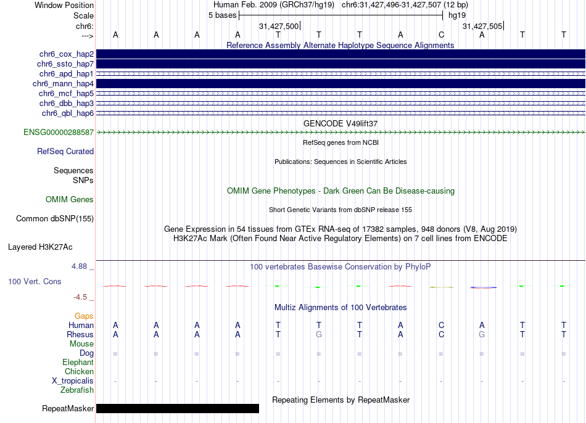Click the Chicken species label
The width and height of the screenshot is (586, 423).
(79, 371)
